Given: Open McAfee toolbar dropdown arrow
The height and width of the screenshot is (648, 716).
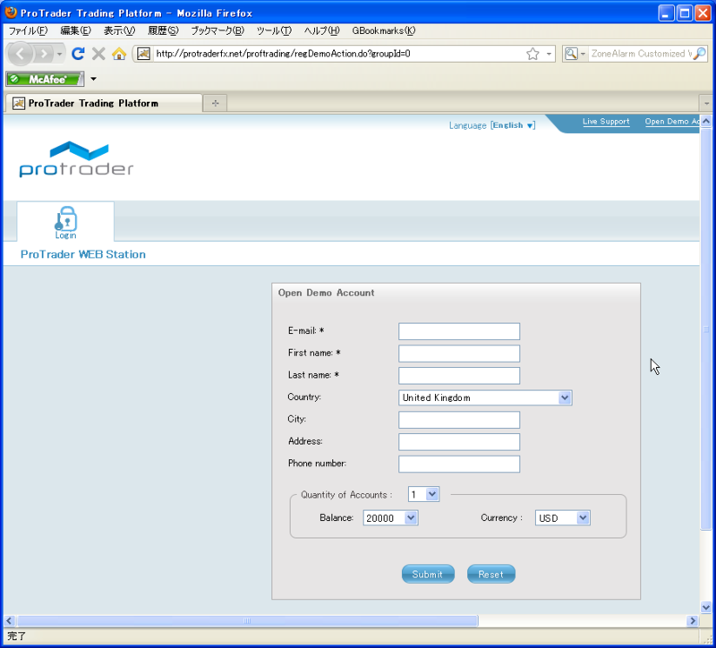Looking at the screenshot, I should tap(94, 79).
